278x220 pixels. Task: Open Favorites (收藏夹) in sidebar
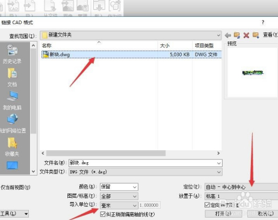pyautogui.click(x=12, y=147)
